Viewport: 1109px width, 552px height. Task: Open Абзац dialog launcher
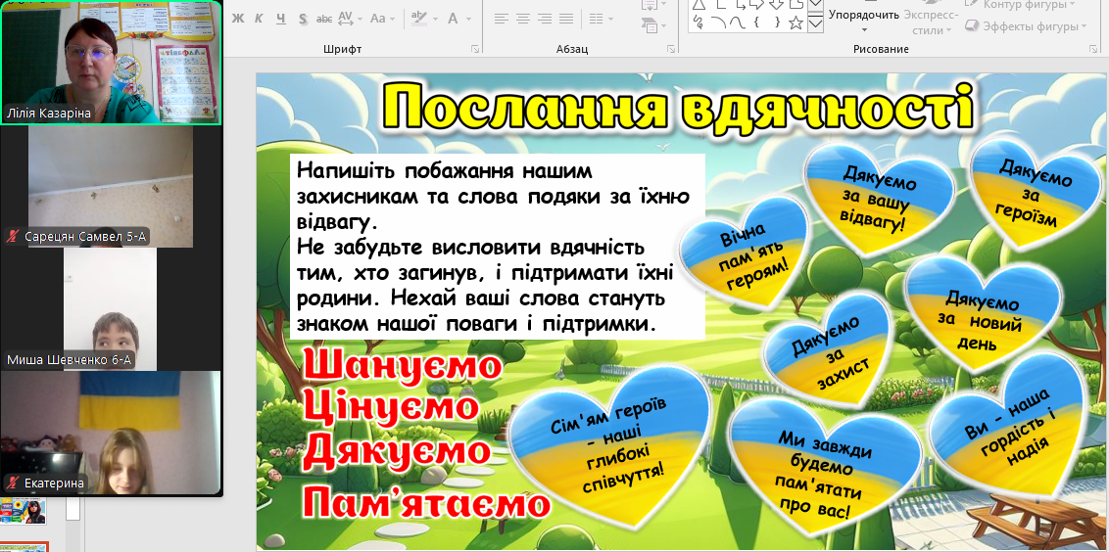[x=670, y=49]
